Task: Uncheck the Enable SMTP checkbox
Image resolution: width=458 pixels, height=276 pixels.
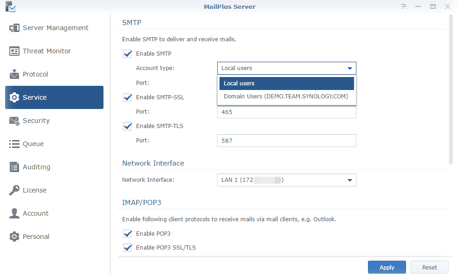Action: [x=127, y=54]
